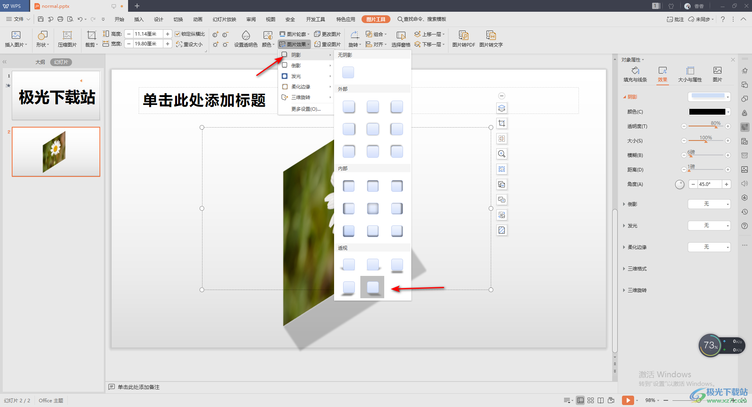Image resolution: width=752 pixels, height=407 pixels.
Task: Click the Undo icon
Action: [x=80, y=19]
